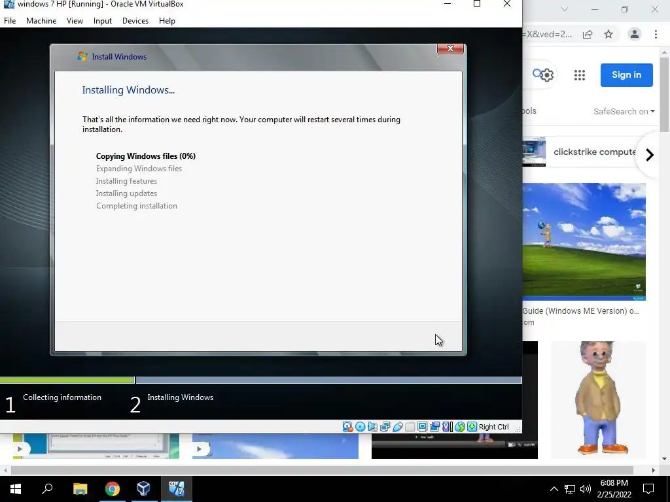
Task: Click the network icon in system tray
Action: (x=570, y=489)
